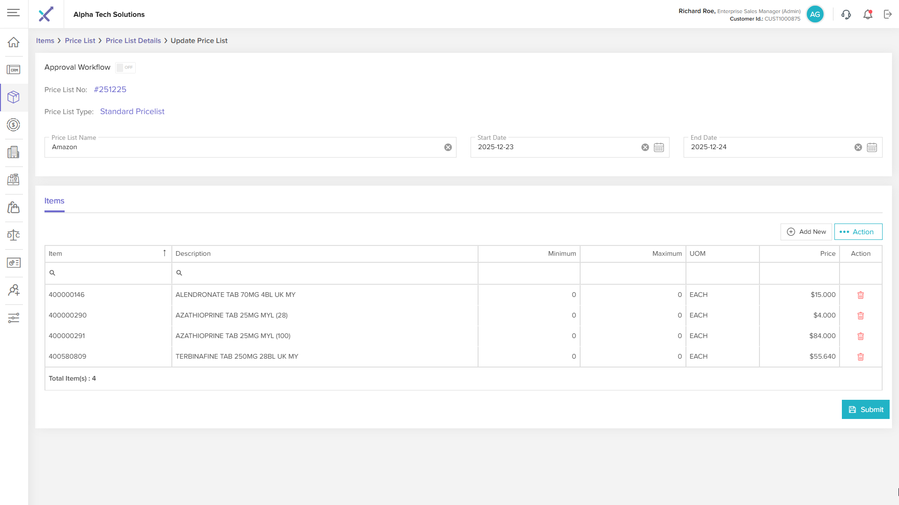
Task: Delete the TERBINAFINE TAB row
Action: 860,357
